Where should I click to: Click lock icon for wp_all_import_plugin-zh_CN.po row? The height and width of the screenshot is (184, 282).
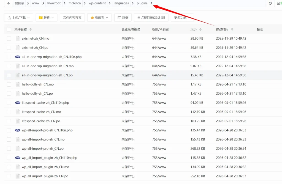[133, 176]
